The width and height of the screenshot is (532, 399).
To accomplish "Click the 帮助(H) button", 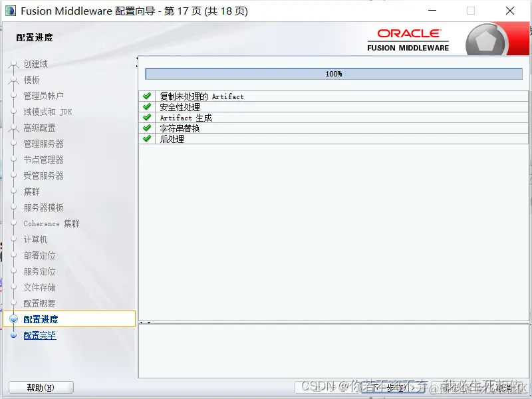I will (41, 388).
